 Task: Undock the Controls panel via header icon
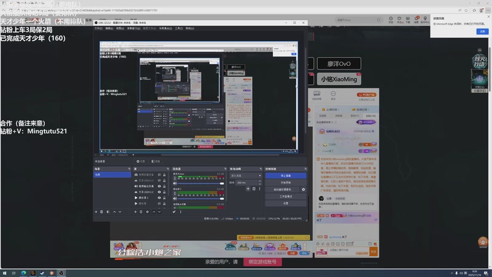pyautogui.click(x=305, y=169)
